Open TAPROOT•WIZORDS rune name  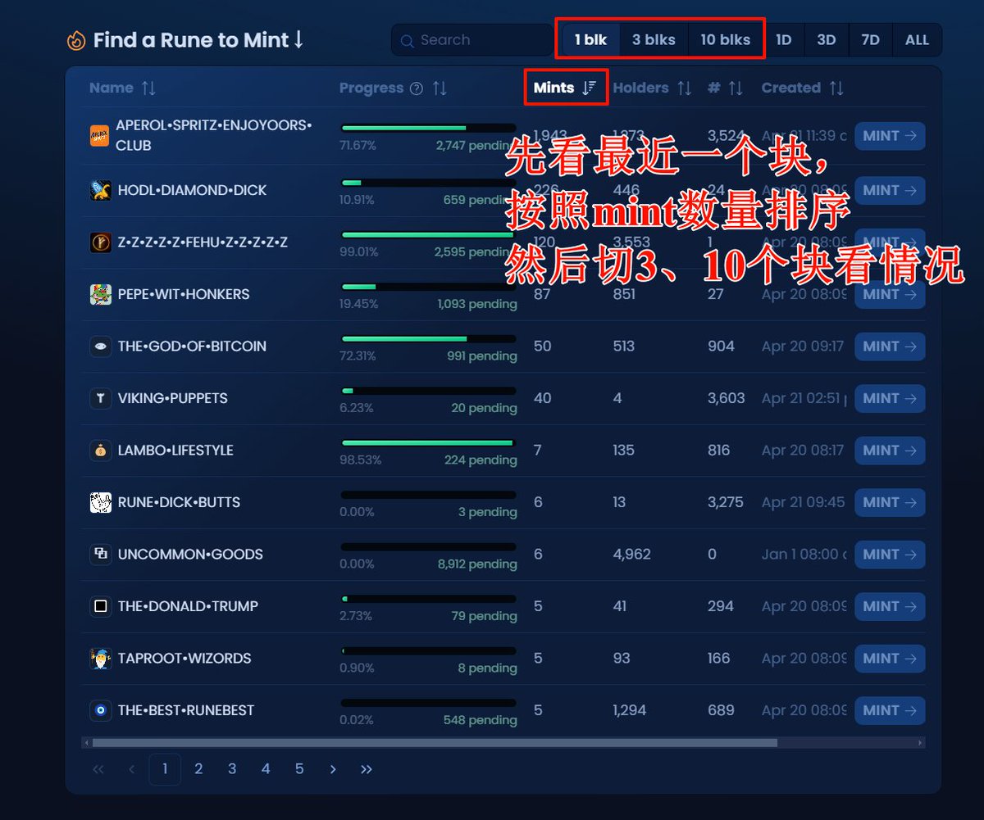[184, 659]
